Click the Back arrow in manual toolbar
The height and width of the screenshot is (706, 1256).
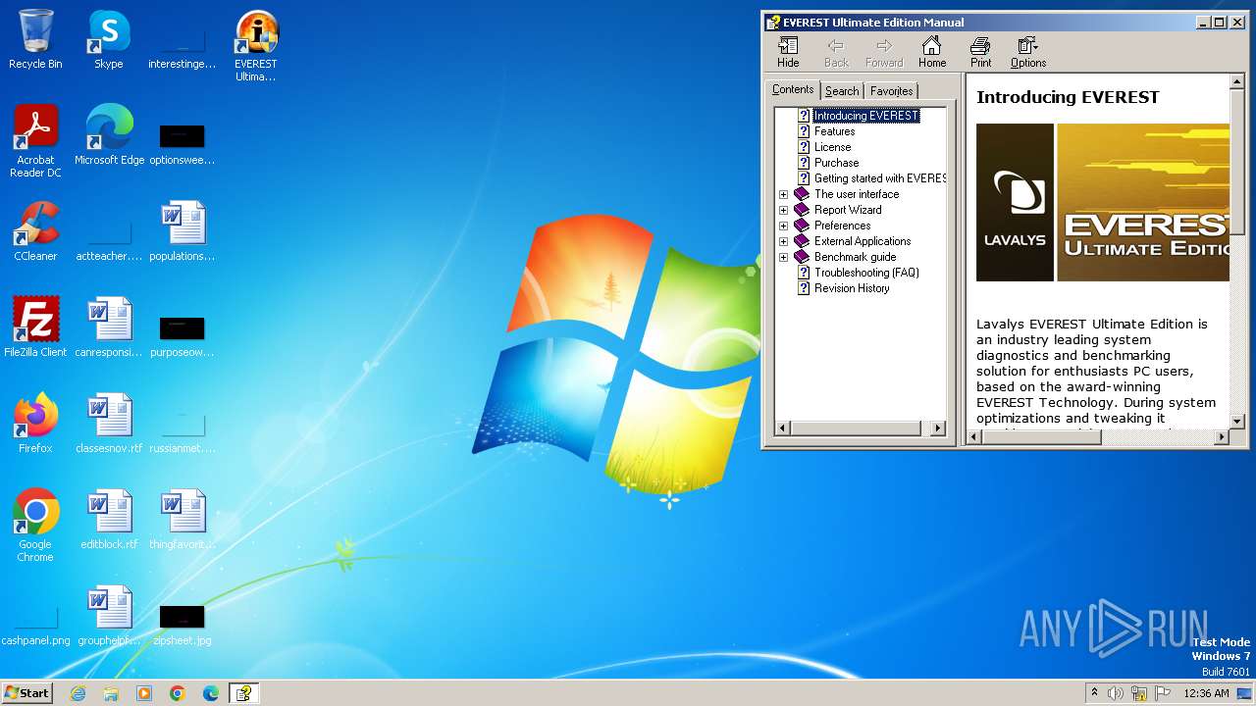836,52
